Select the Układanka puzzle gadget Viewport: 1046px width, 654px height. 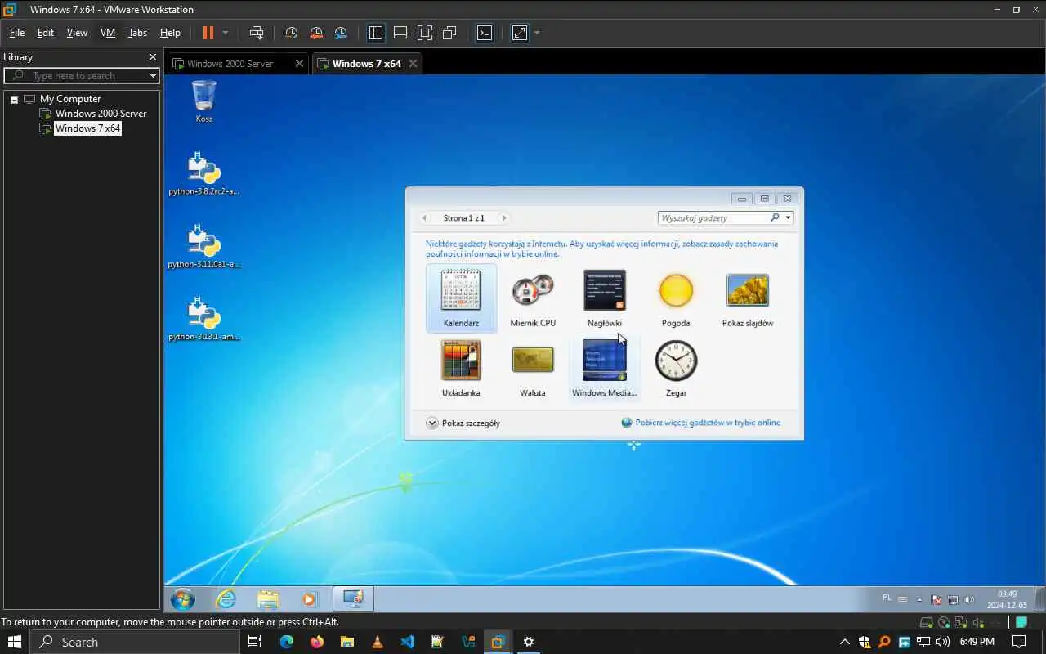tap(461, 368)
